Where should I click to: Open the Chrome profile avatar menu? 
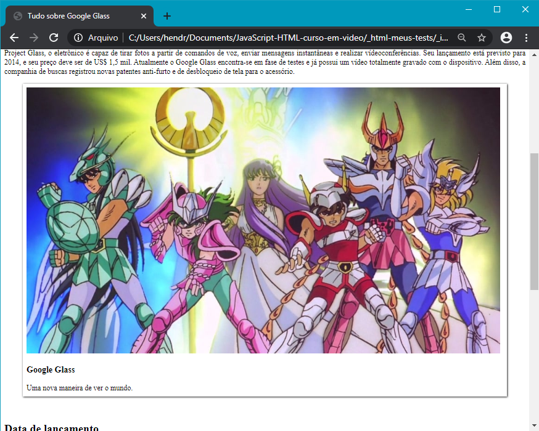click(x=506, y=38)
